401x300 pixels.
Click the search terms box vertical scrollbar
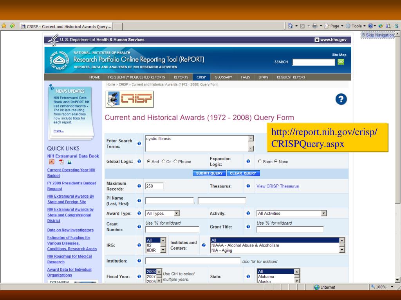[251, 143]
